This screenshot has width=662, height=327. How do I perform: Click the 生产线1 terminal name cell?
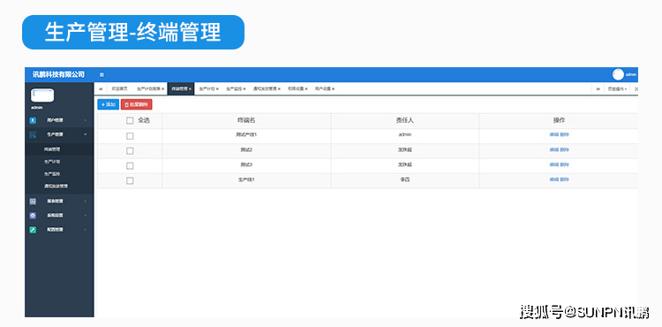246,179
